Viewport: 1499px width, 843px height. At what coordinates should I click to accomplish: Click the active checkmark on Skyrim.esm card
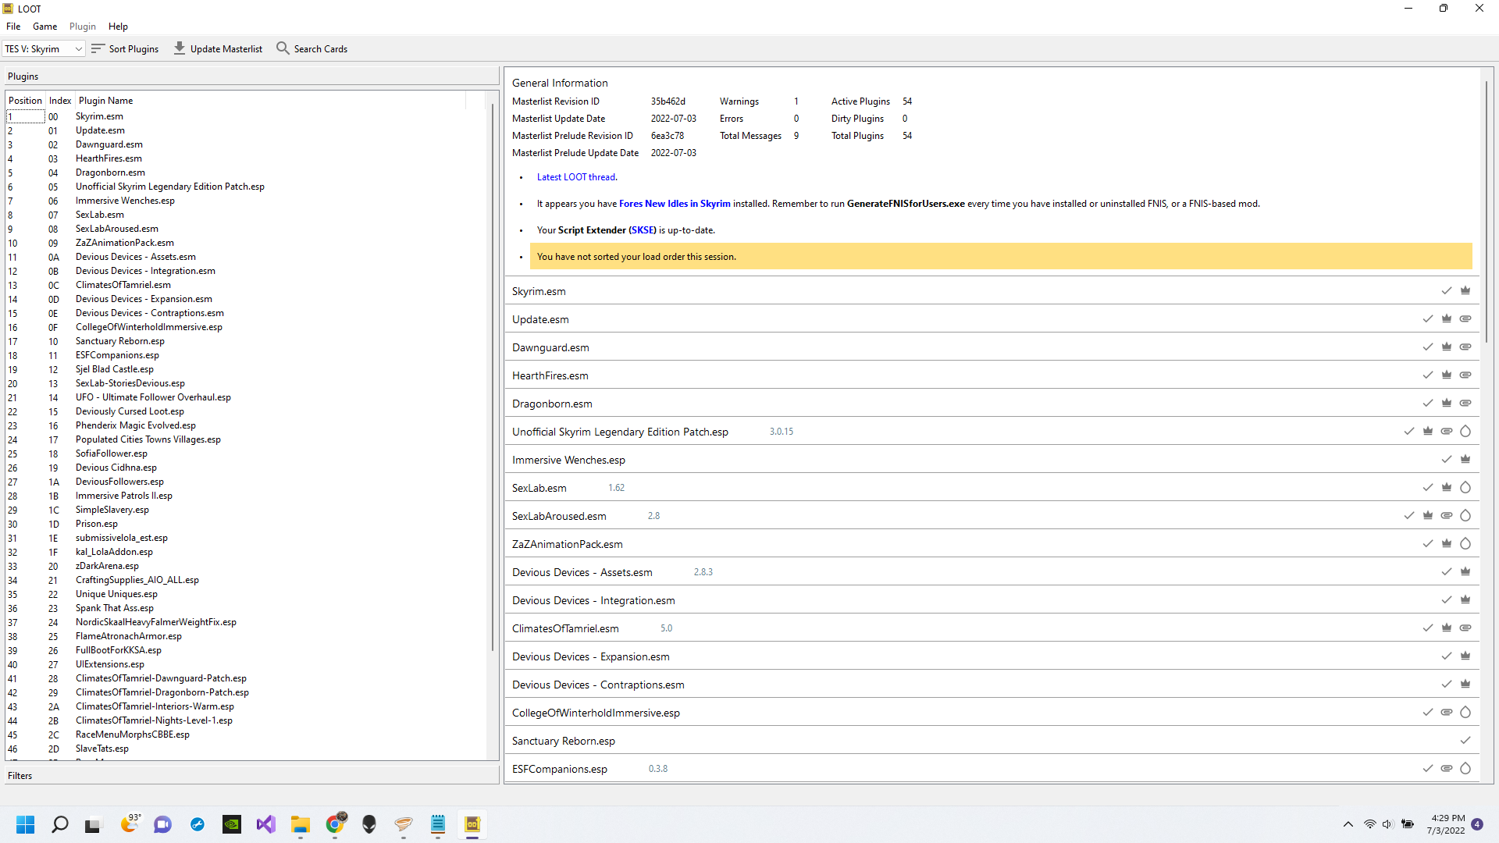click(x=1447, y=291)
